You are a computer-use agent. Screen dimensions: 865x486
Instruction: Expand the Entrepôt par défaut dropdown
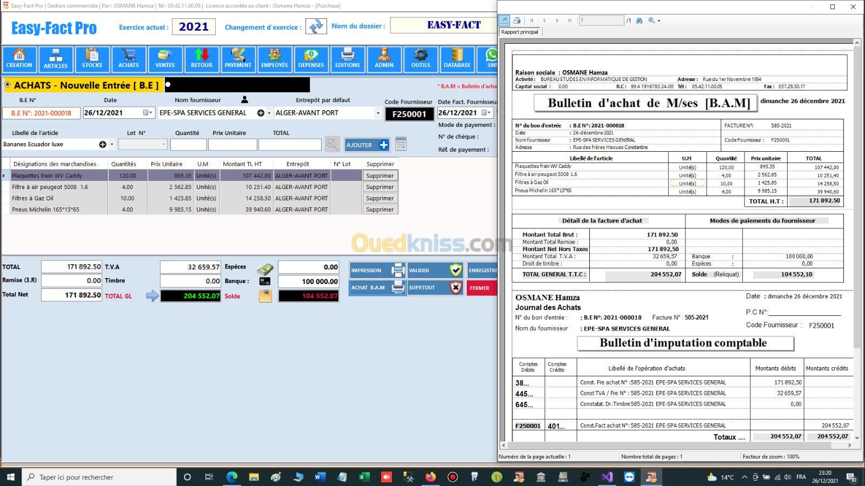(378, 113)
